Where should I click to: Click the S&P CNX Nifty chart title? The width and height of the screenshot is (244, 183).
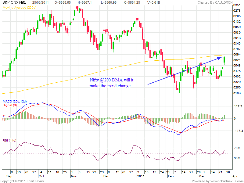click(14, 2)
